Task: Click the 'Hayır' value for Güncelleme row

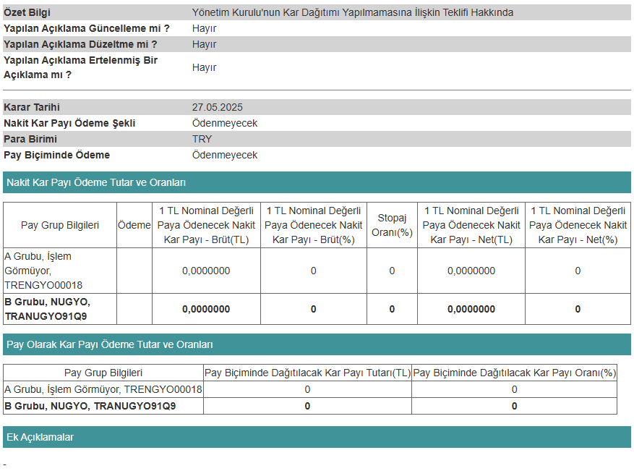Action: 204,28
